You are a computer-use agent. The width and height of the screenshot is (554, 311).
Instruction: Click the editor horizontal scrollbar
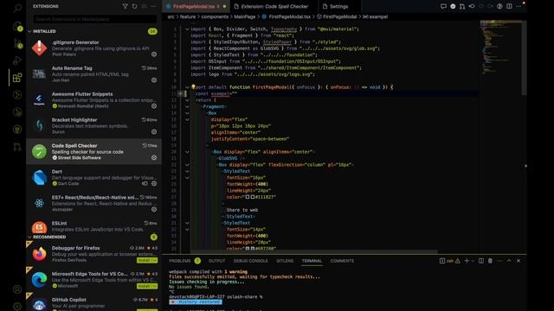point(313,252)
